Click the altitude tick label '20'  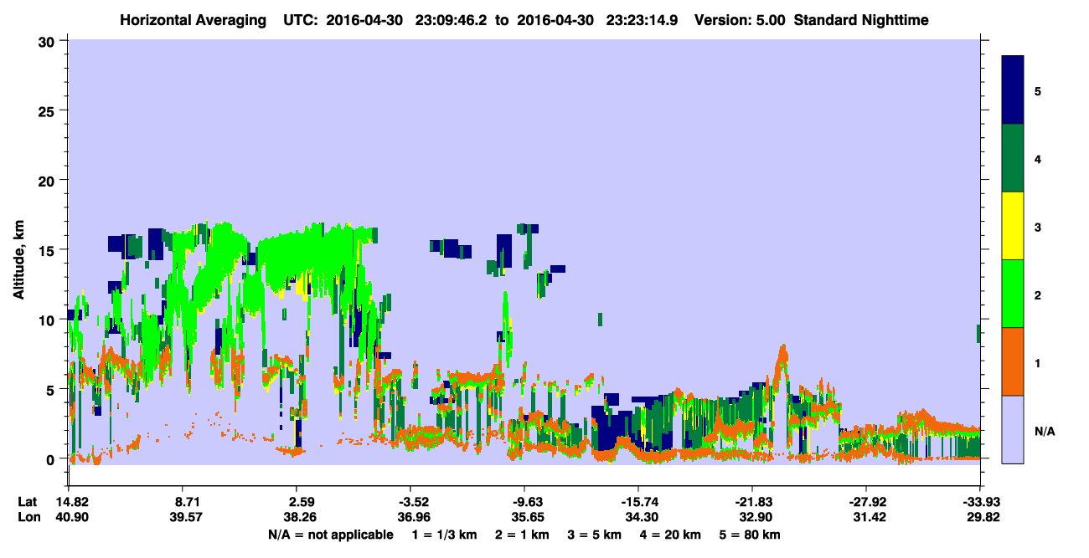pyautogui.click(x=49, y=181)
